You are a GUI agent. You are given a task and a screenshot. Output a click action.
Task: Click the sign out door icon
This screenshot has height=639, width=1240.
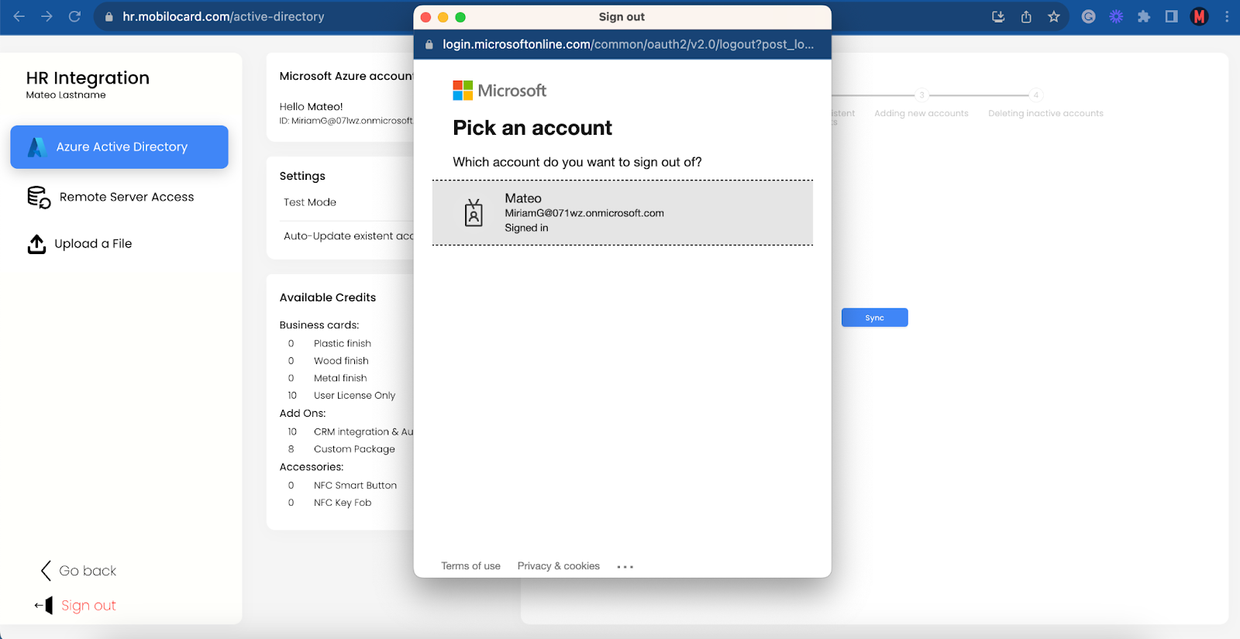[44, 606]
